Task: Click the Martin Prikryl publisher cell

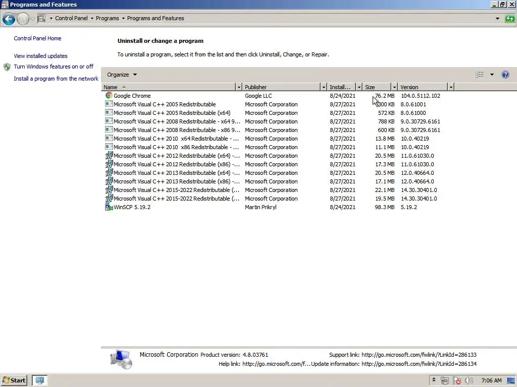Action: pyautogui.click(x=261, y=207)
